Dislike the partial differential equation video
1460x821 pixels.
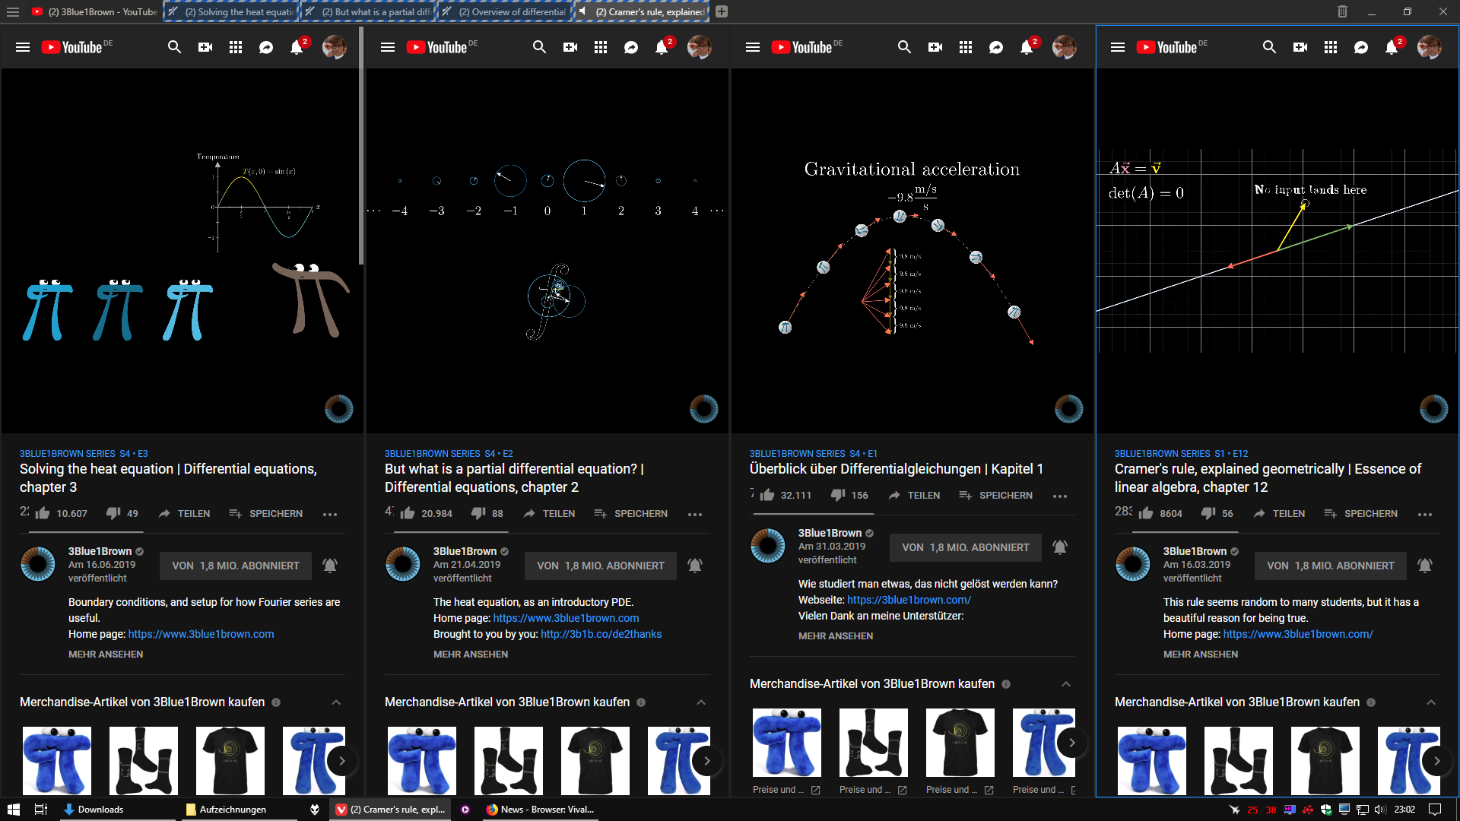pyautogui.click(x=478, y=514)
